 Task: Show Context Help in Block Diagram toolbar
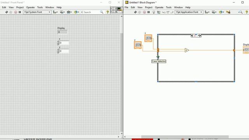(247, 12)
